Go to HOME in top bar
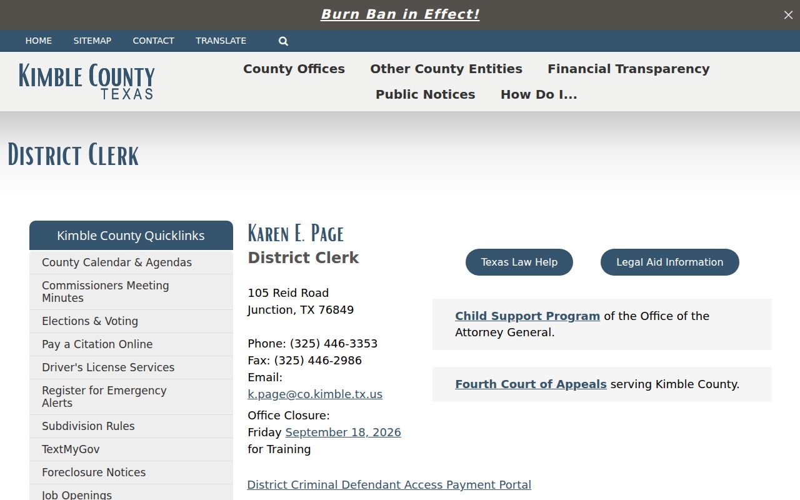 39,41
